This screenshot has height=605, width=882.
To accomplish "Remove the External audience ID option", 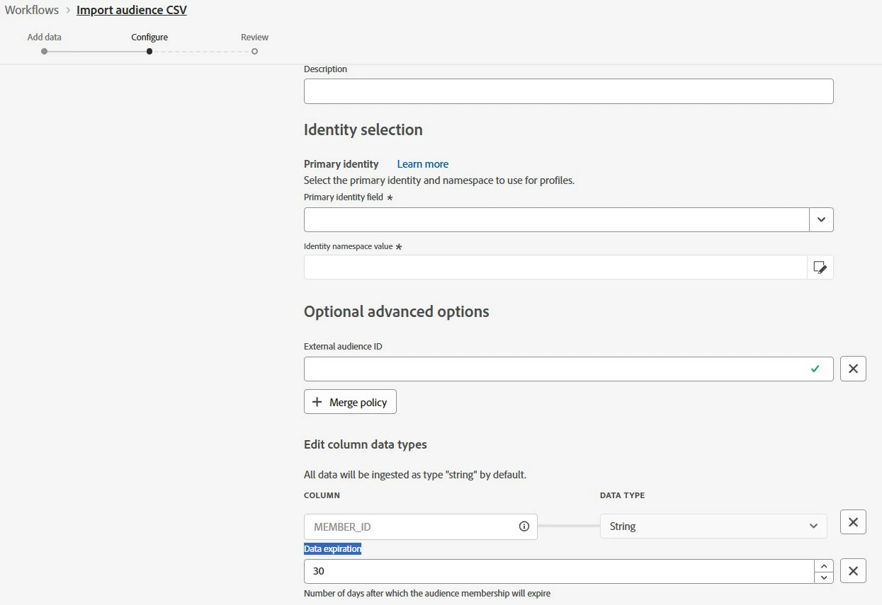I will [853, 369].
